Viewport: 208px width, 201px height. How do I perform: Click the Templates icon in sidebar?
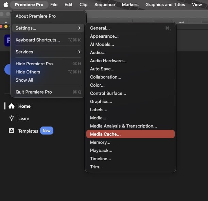[x=12, y=131]
